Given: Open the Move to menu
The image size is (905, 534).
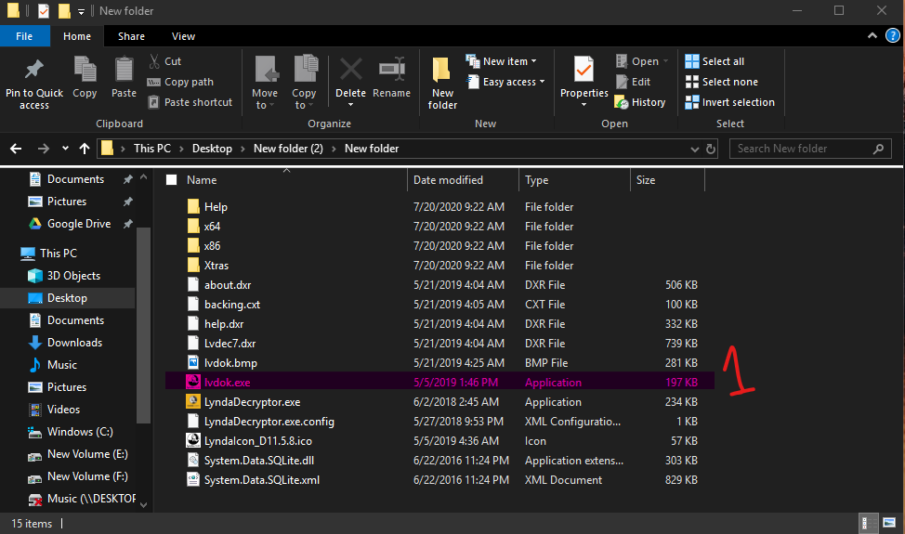Looking at the screenshot, I should (x=265, y=84).
